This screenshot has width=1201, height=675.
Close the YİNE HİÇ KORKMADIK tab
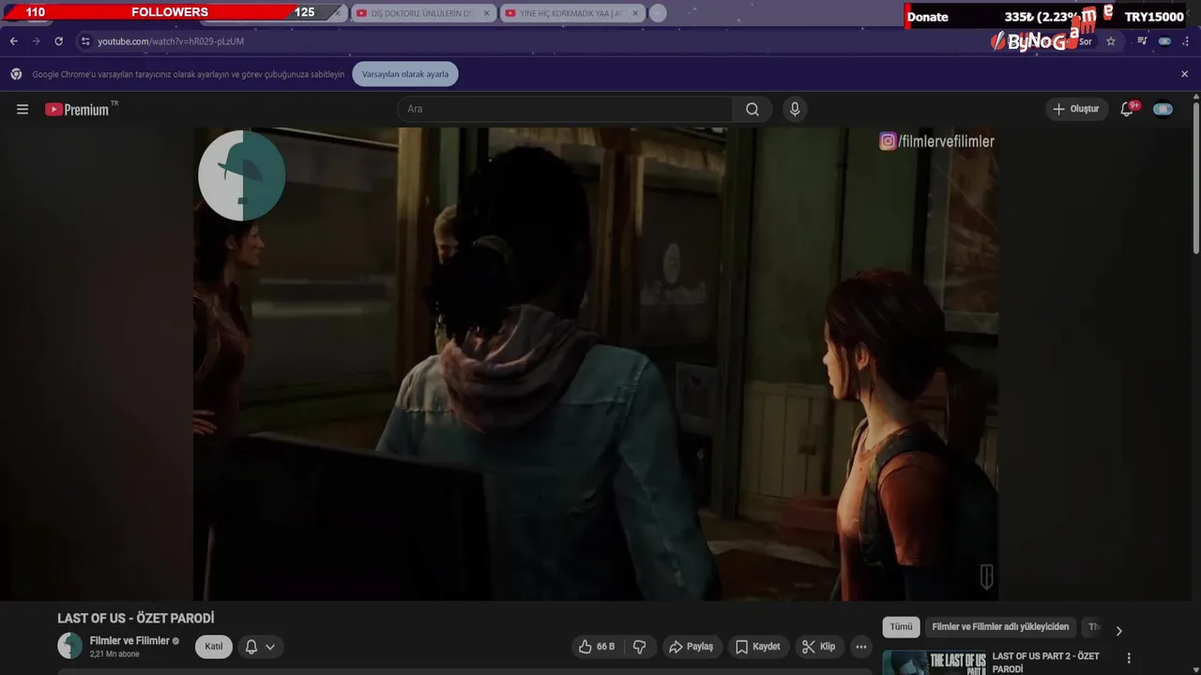pos(635,13)
